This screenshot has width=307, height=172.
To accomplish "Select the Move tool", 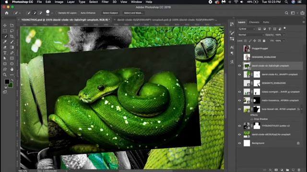I will pyautogui.click(x=5, y=25).
